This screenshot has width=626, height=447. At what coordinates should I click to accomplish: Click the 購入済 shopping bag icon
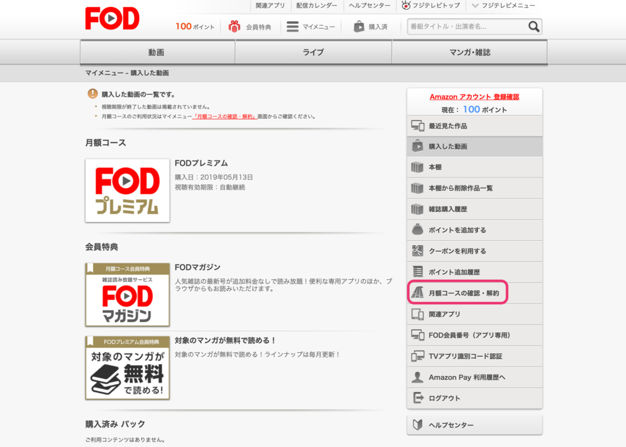point(359,26)
